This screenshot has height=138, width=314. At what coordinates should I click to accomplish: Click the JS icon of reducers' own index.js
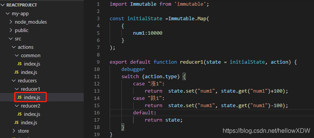17,122
